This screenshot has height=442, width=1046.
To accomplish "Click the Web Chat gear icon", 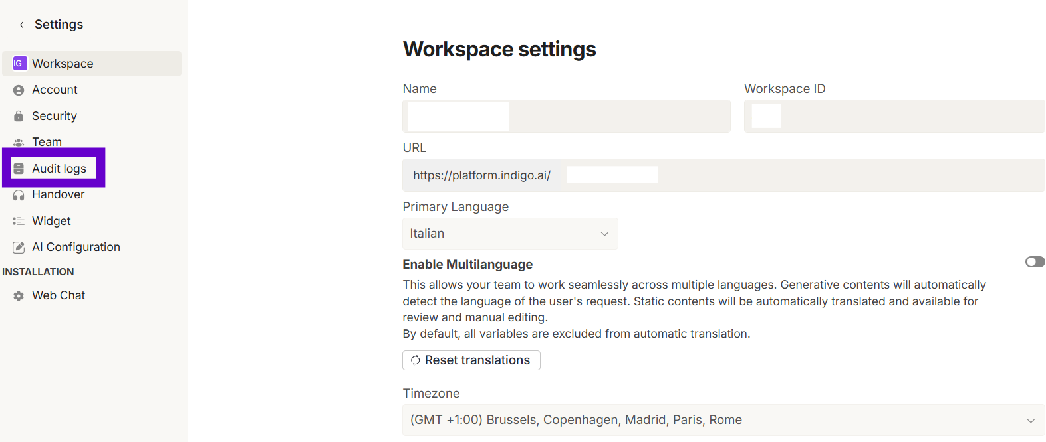I will [x=19, y=296].
